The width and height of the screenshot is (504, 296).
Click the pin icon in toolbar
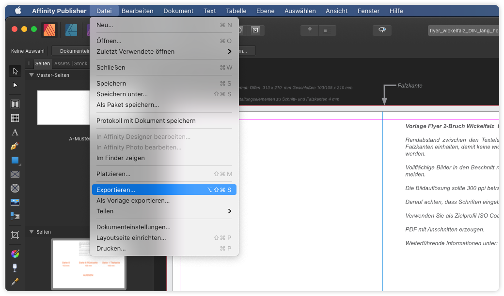pos(310,30)
